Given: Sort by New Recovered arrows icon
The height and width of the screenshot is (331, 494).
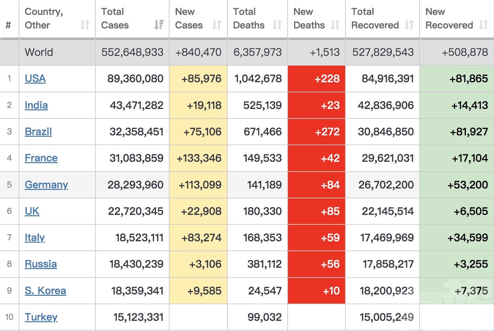Looking at the screenshot, I should coord(483,25).
